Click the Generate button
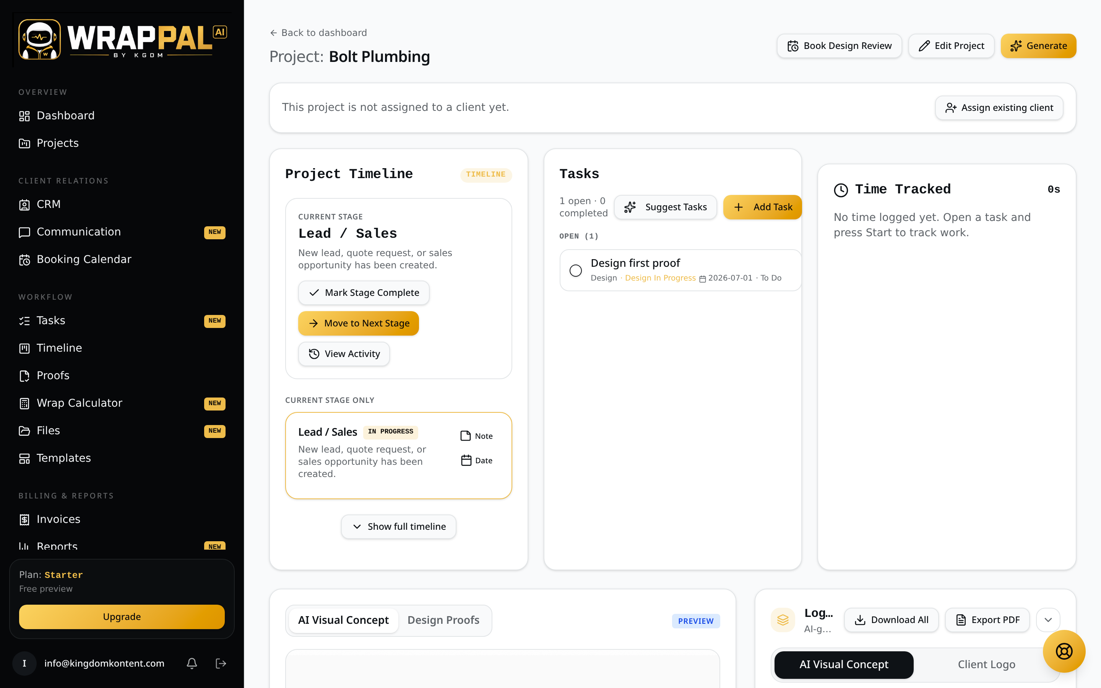1101x688 pixels. [x=1038, y=46]
